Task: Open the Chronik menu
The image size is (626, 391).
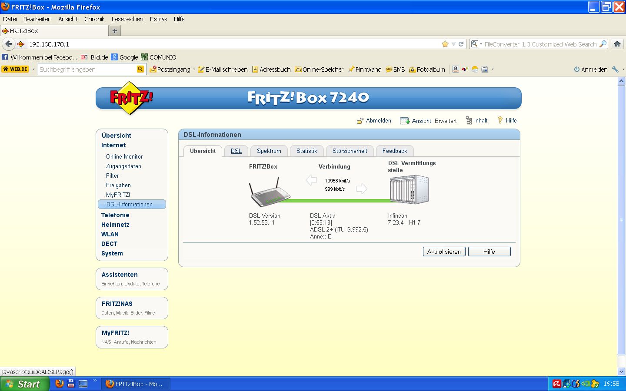Action: point(94,19)
